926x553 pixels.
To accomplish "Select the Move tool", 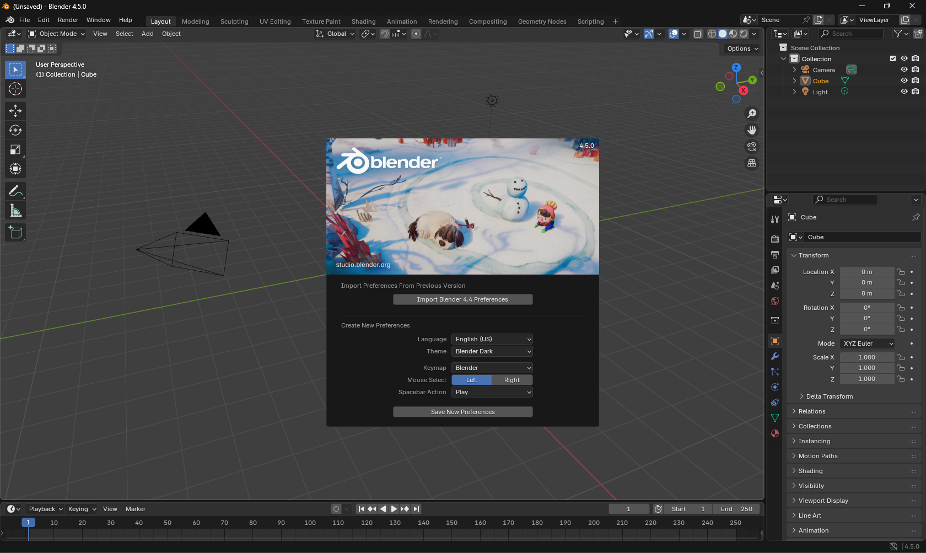I will pos(15,111).
